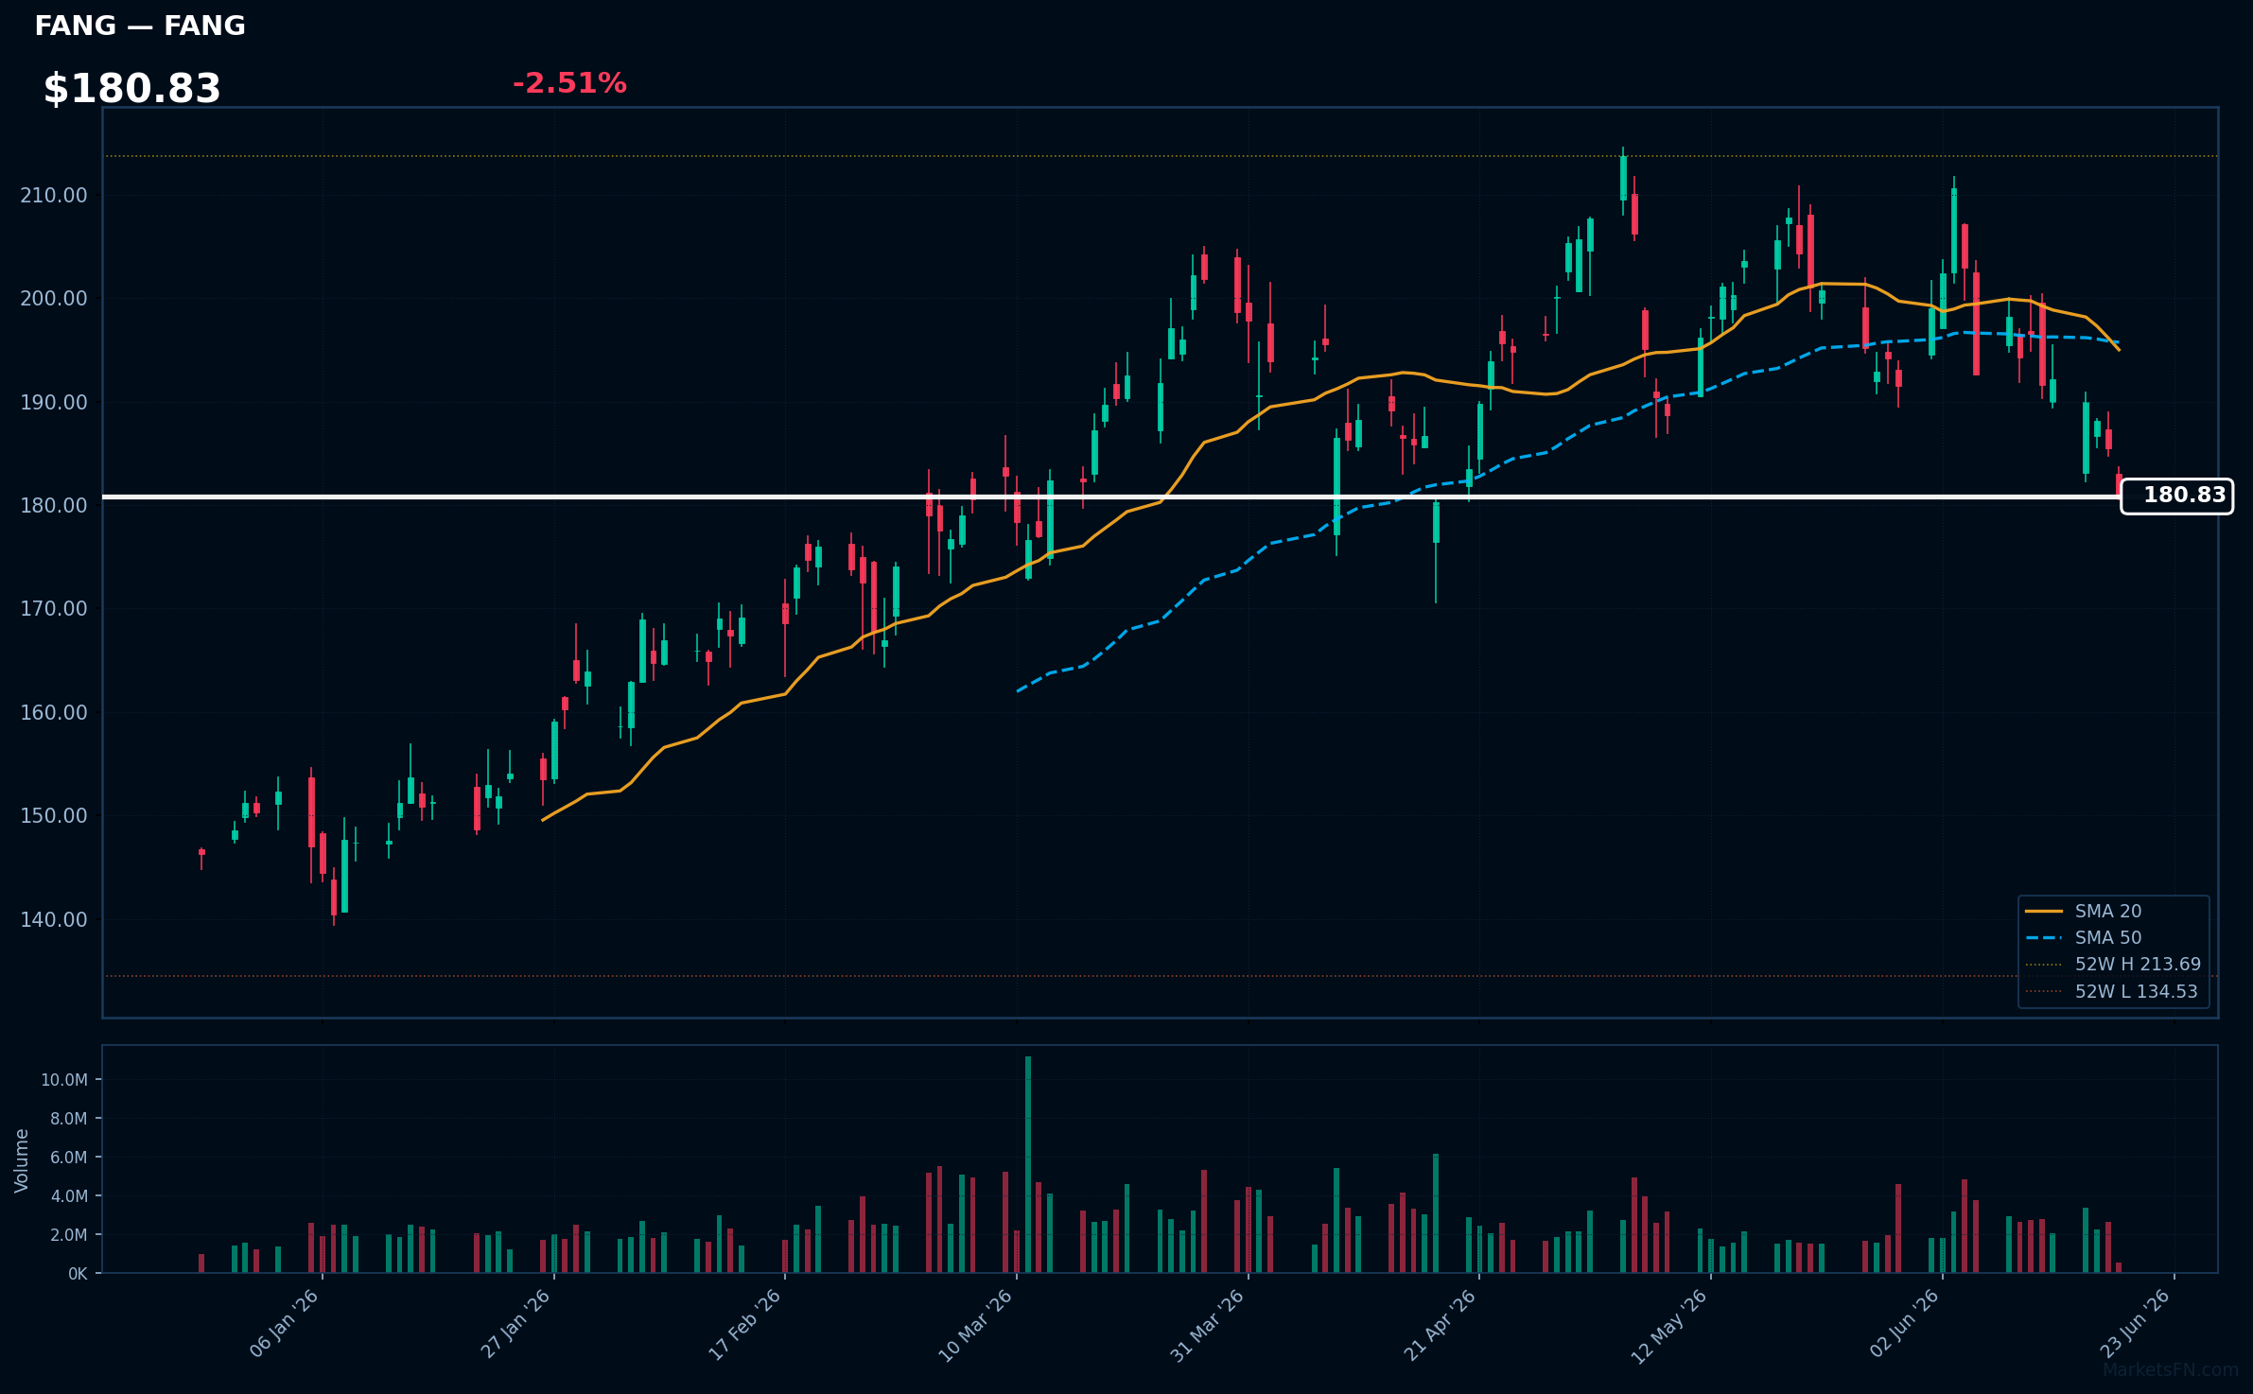Click the tallest volume bar above 10.0M
2253x1394 pixels.
tap(1028, 1164)
